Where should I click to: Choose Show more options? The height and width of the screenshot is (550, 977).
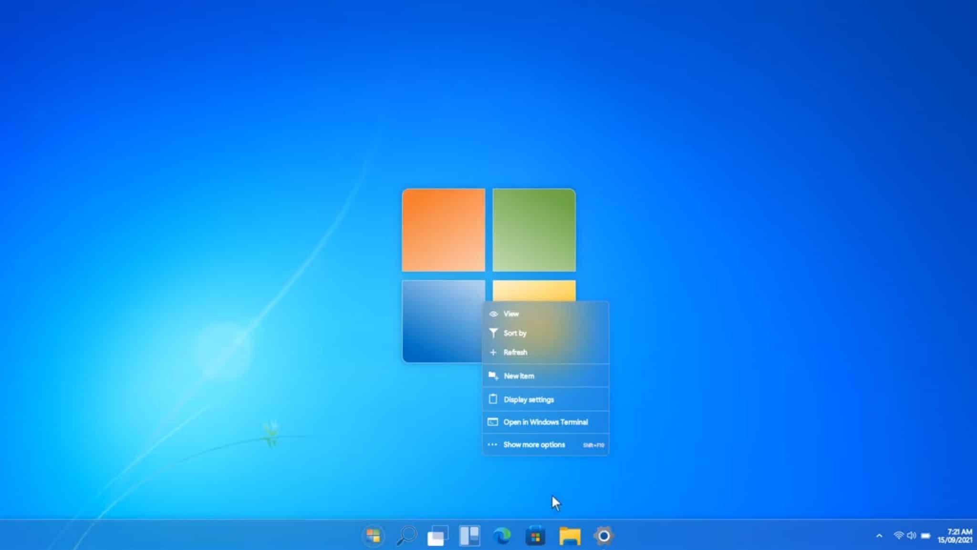[533, 444]
